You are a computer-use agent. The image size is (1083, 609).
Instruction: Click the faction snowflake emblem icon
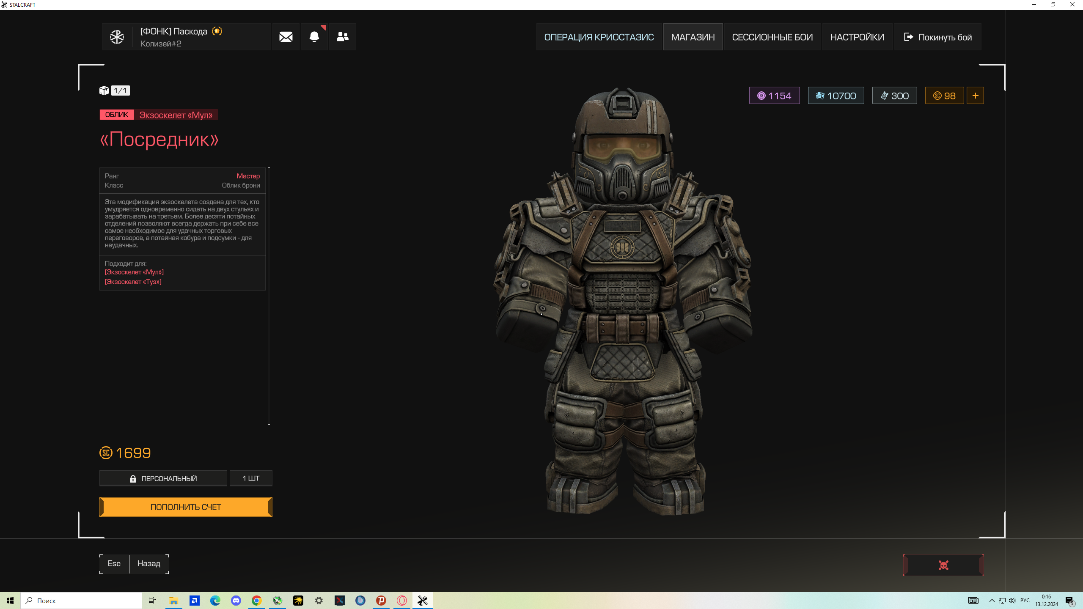click(x=117, y=37)
